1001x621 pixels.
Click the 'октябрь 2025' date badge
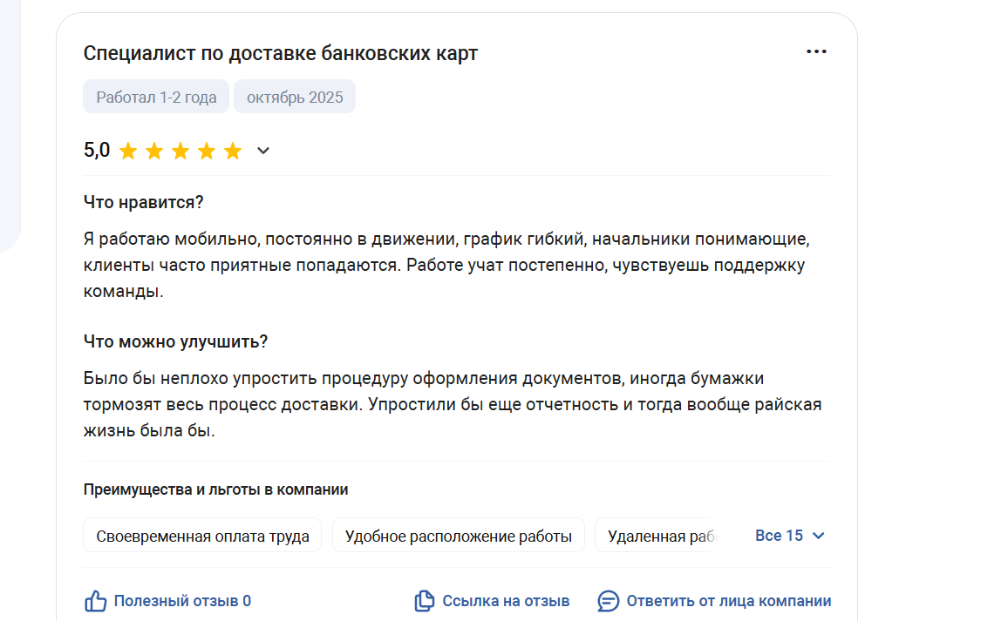295,98
